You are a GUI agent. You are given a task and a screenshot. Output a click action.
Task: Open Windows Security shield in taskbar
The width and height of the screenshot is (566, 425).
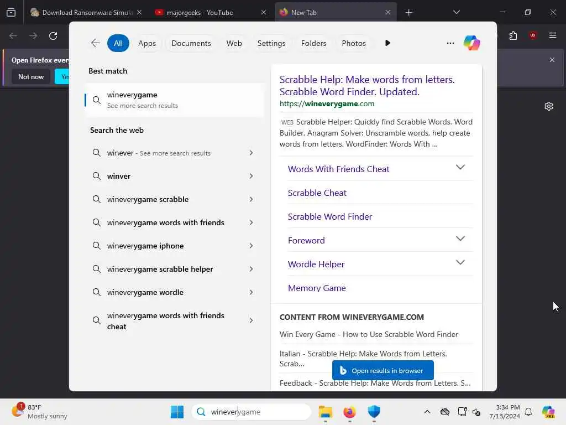pyautogui.click(x=374, y=412)
